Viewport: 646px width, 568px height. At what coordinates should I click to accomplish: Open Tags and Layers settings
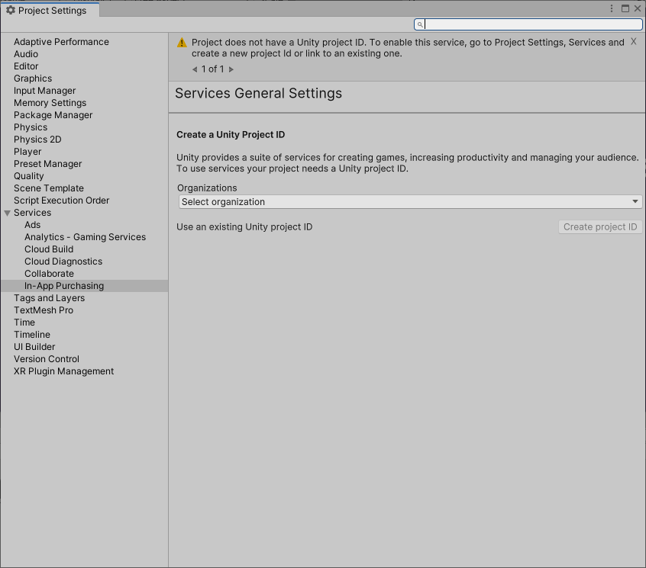[x=49, y=298]
